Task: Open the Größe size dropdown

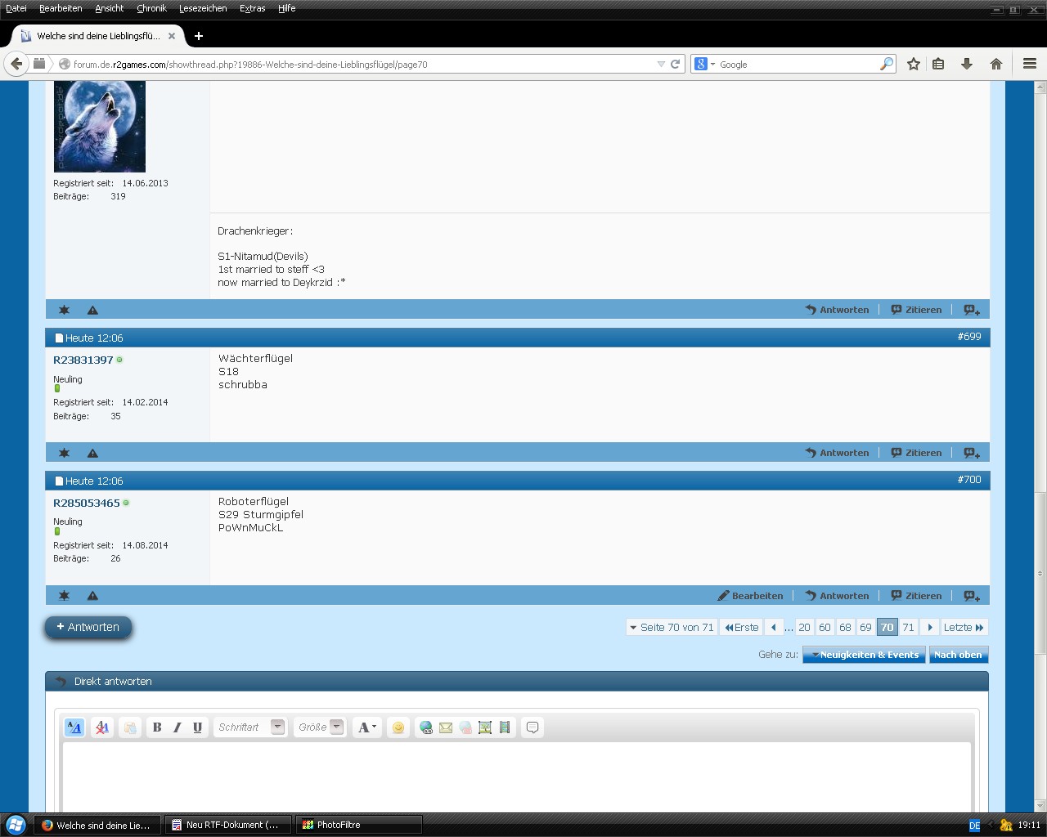Action: (320, 727)
